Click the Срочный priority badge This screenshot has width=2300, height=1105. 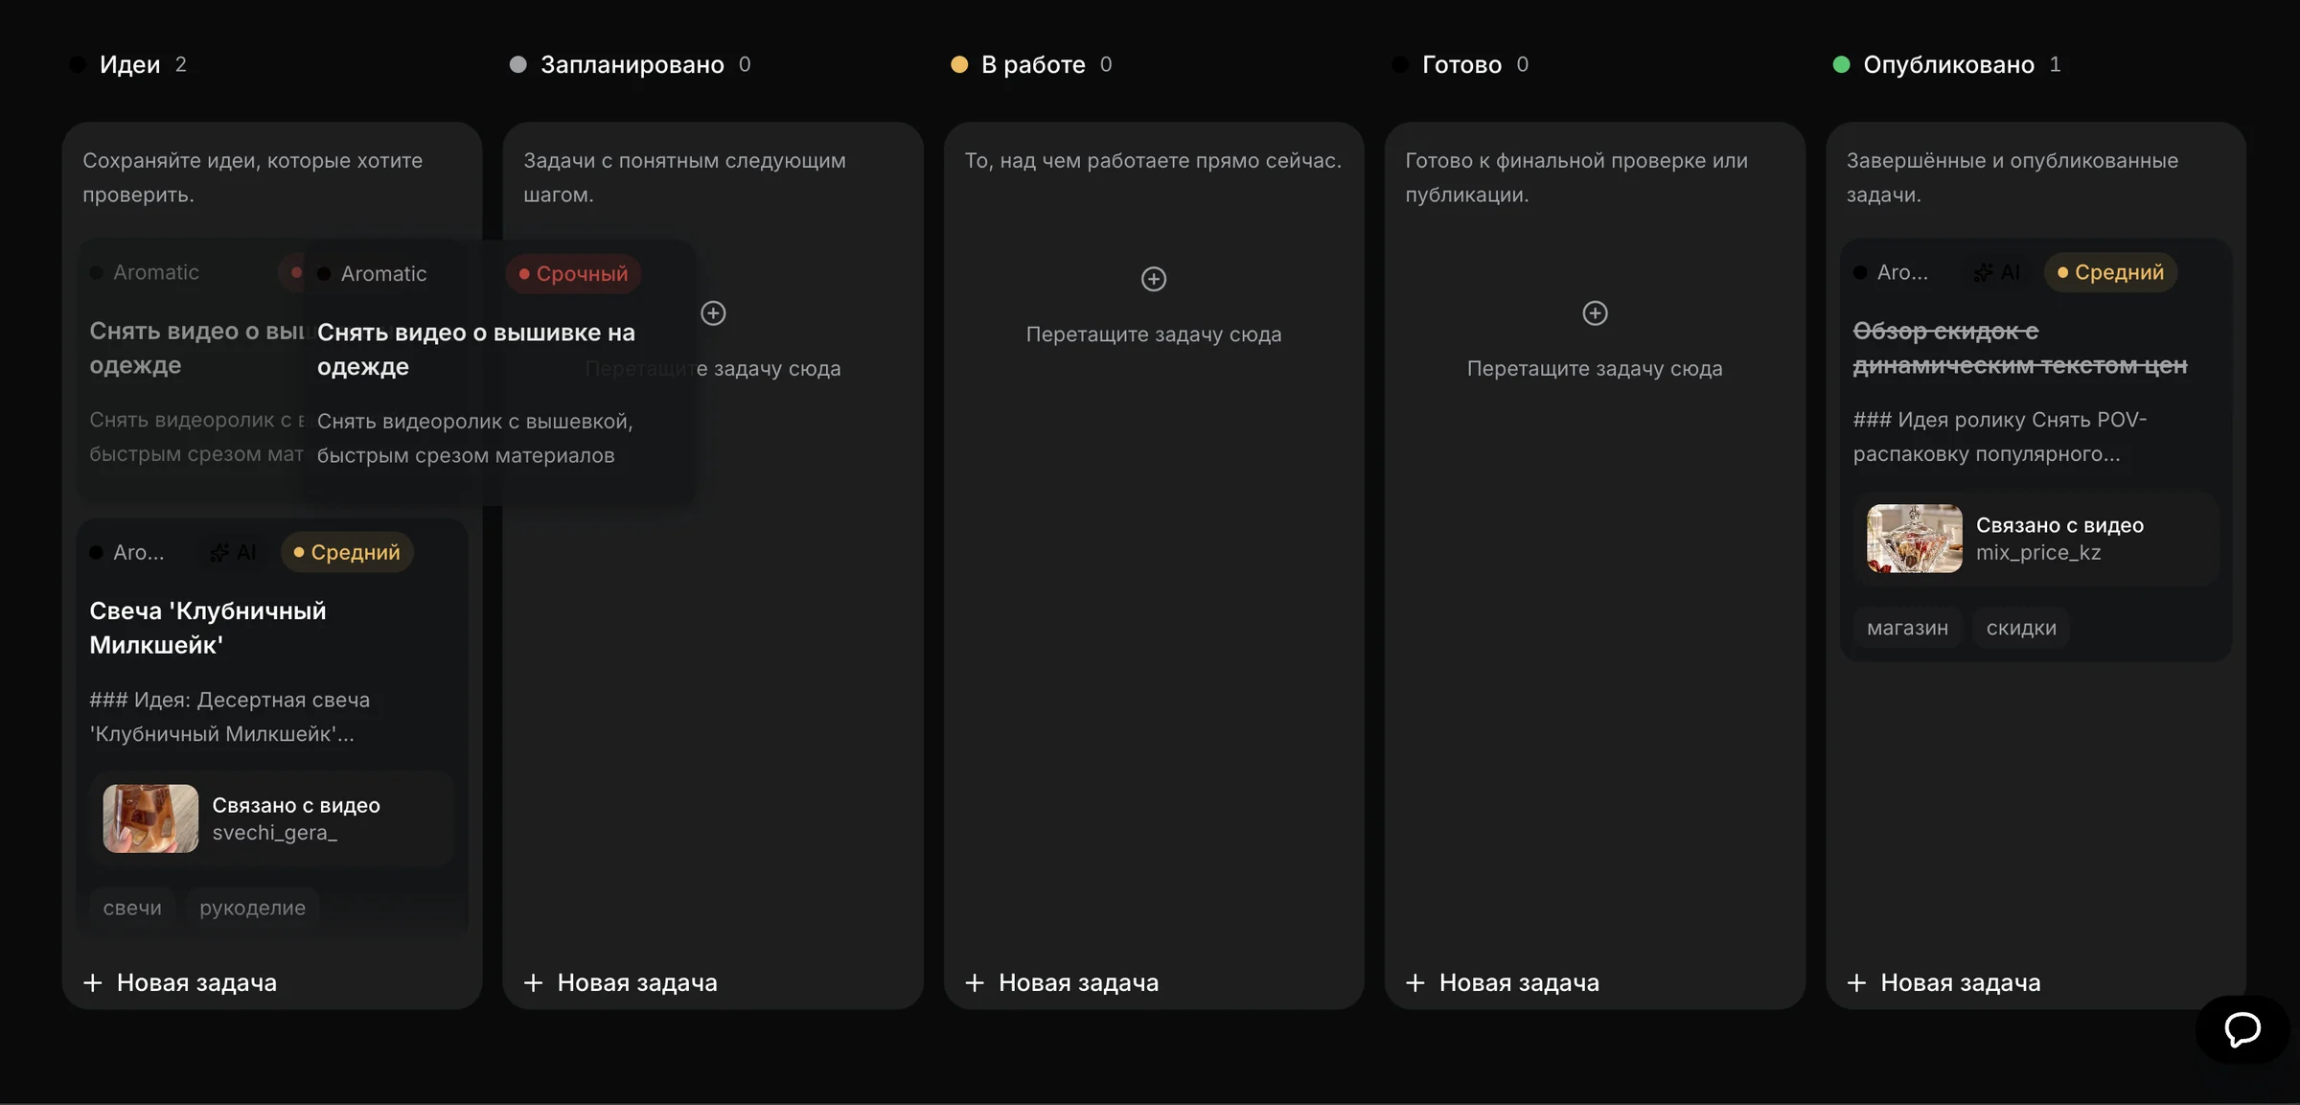coord(573,273)
